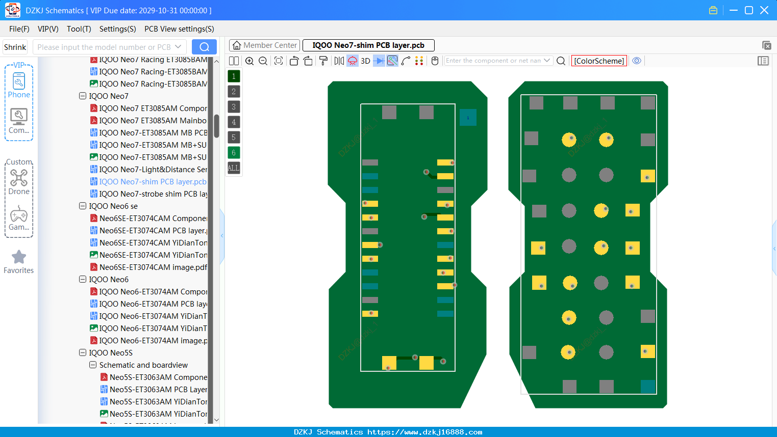The width and height of the screenshot is (777, 437).
Task: Zoom in on the PCB view
Action: pos(249,61)
